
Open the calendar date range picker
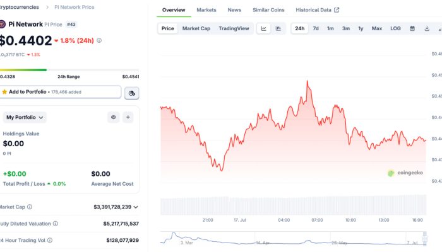(412, 28)
